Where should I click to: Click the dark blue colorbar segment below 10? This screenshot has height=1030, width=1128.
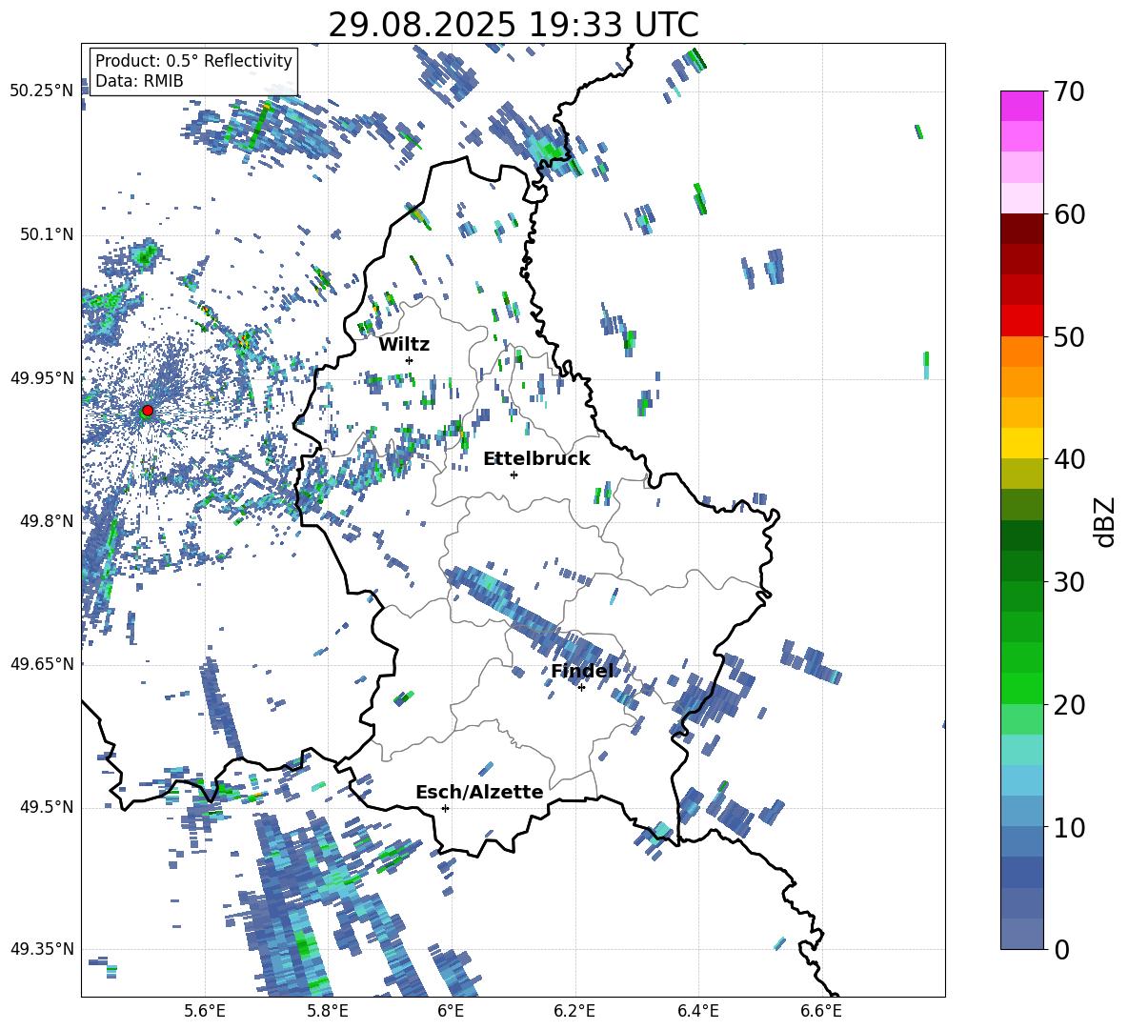click(x=1021, y=872)
